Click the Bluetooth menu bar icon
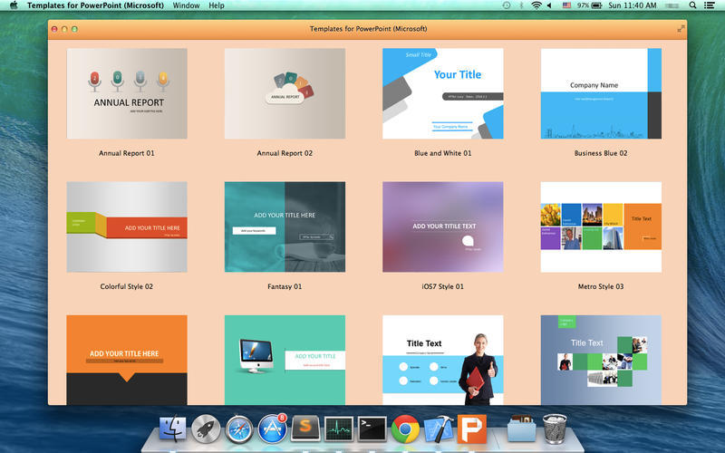725x453 pixels. tap(522, 5)
